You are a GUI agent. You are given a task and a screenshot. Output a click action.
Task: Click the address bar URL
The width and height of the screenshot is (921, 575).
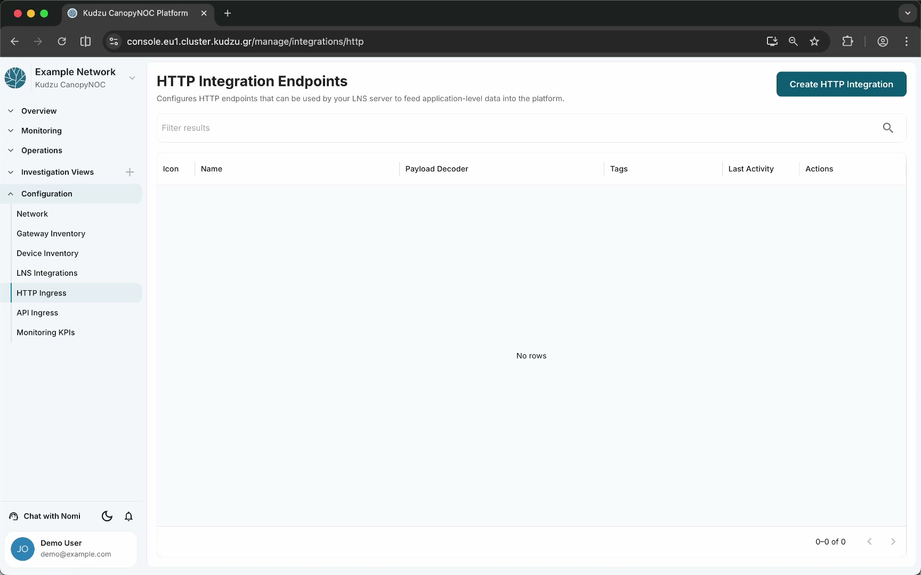[245, 42]
